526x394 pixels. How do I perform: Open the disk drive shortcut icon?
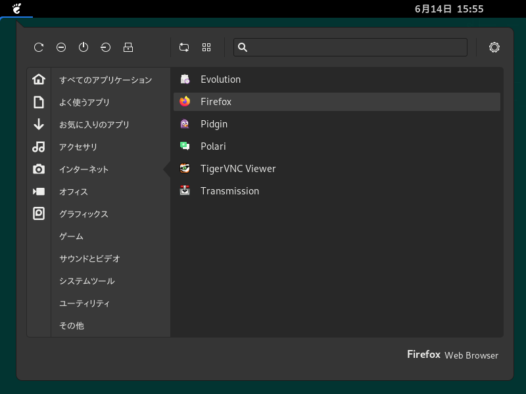[x=39, y=214]
